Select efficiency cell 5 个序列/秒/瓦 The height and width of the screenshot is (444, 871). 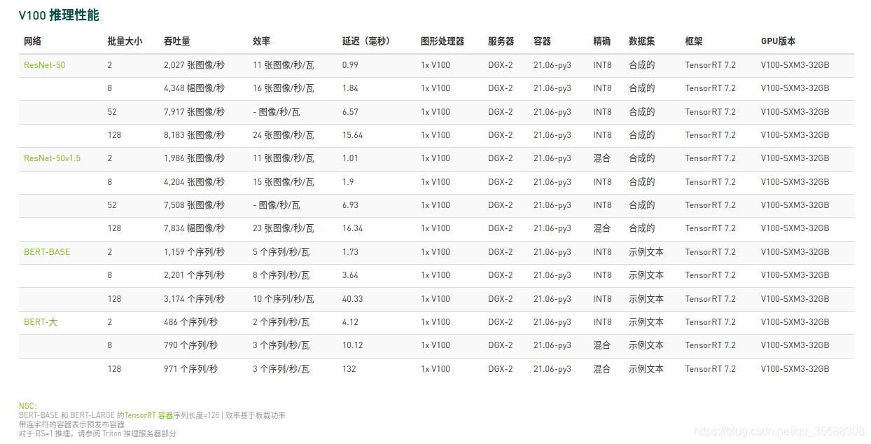coord(281,252)
